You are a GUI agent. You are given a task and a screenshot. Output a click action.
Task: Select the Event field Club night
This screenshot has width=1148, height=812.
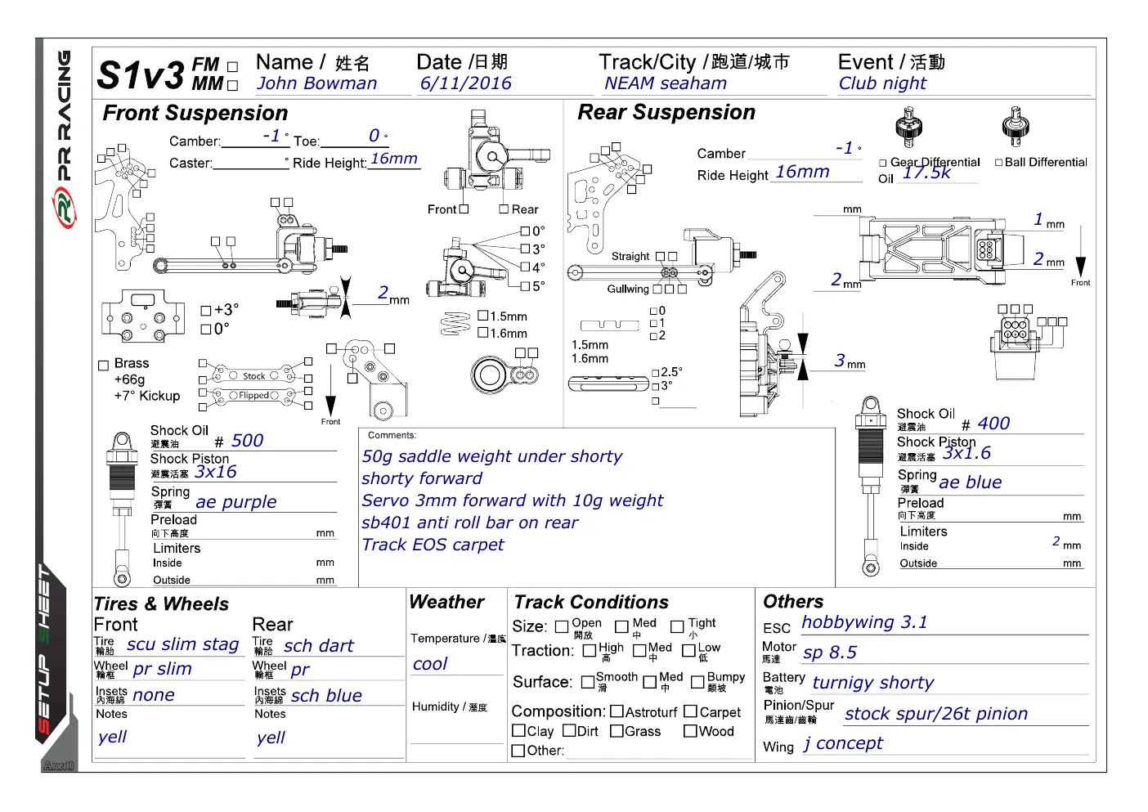pos(965,83)
